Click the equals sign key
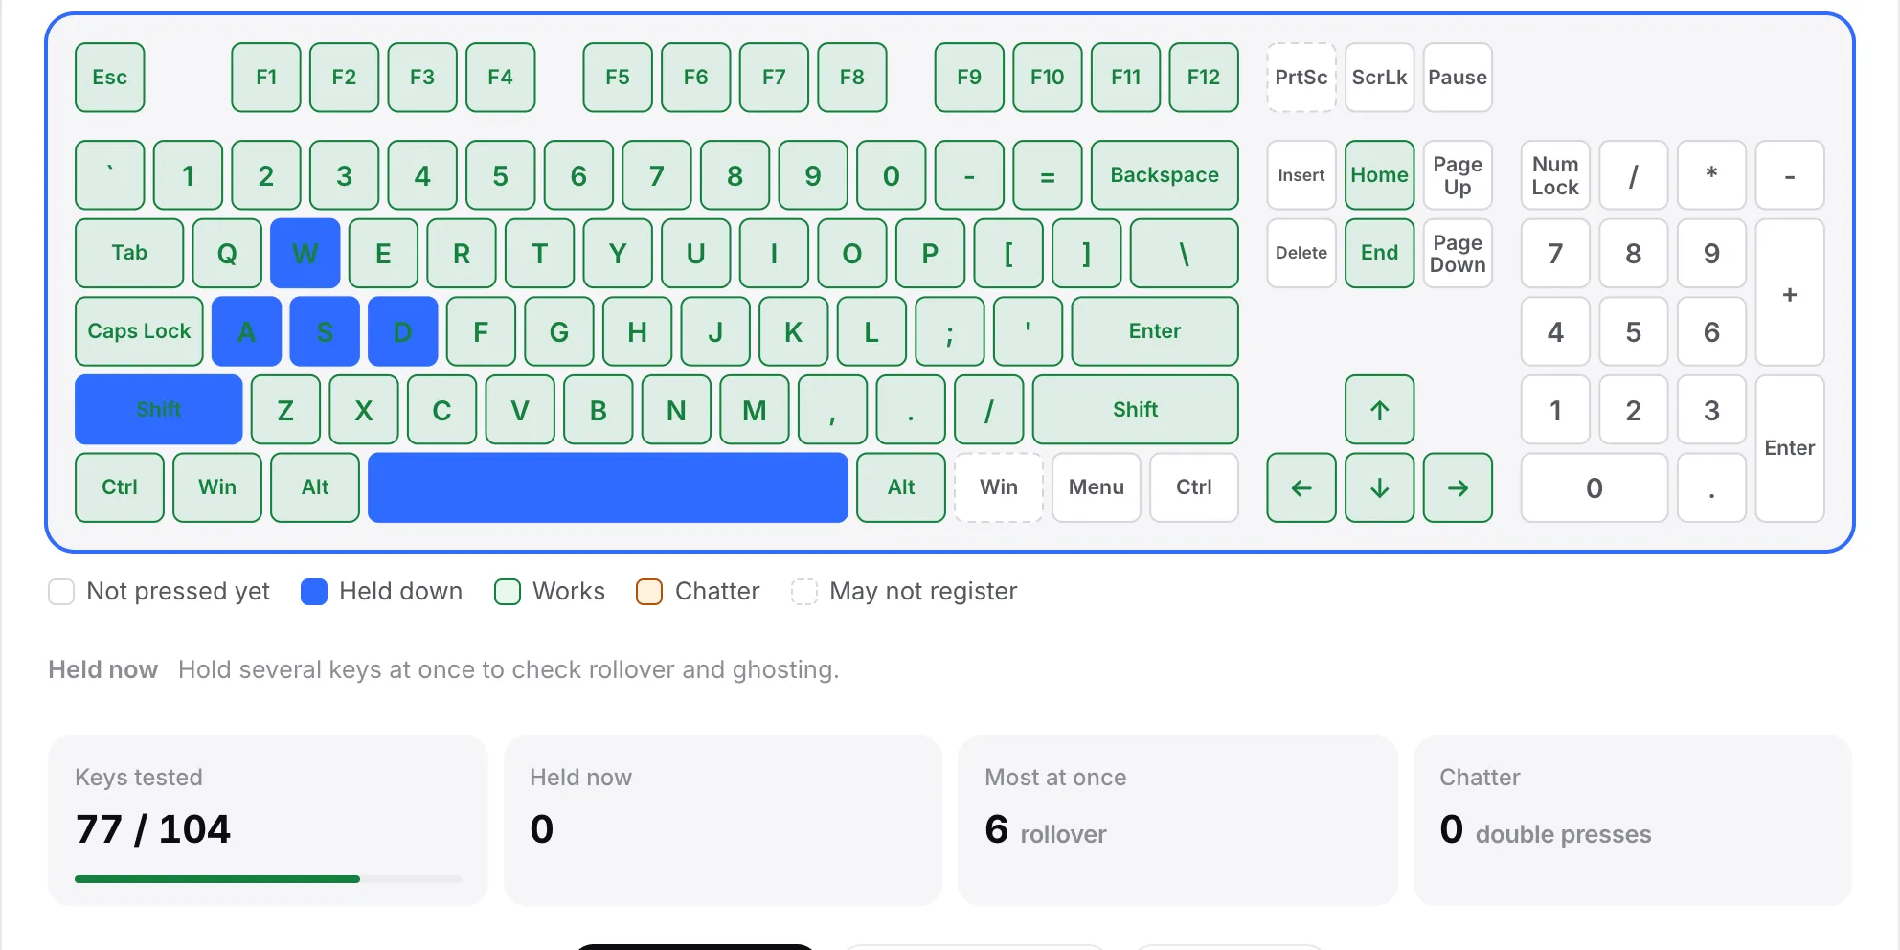This screenshot has width=1900, height=950. click(1048, 175)
